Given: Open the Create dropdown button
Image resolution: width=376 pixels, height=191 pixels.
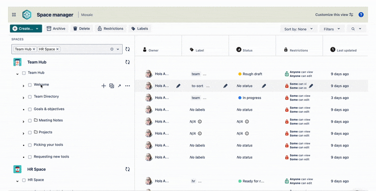Looking at the screenshot, I should tap(26, 29).
